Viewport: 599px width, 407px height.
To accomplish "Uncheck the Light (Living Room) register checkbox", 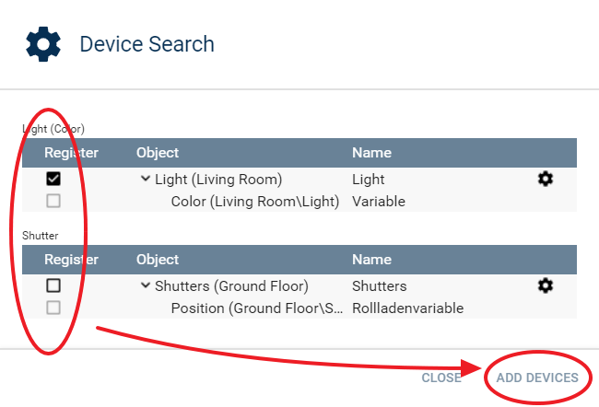I will 53,180.
